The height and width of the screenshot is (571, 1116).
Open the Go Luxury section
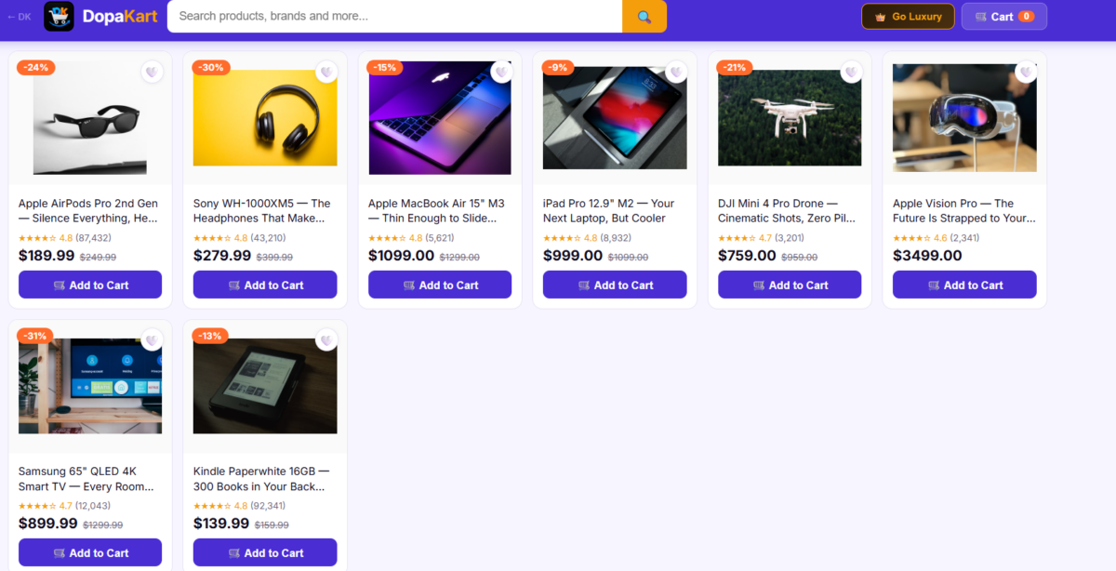tap(908, 17)
